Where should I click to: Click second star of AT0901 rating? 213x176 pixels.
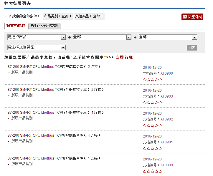click(148, 149)
